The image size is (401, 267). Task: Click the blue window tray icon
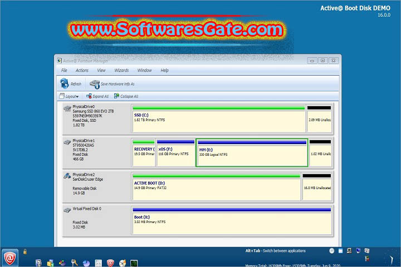pyautogui.click(x=340, y=251)
